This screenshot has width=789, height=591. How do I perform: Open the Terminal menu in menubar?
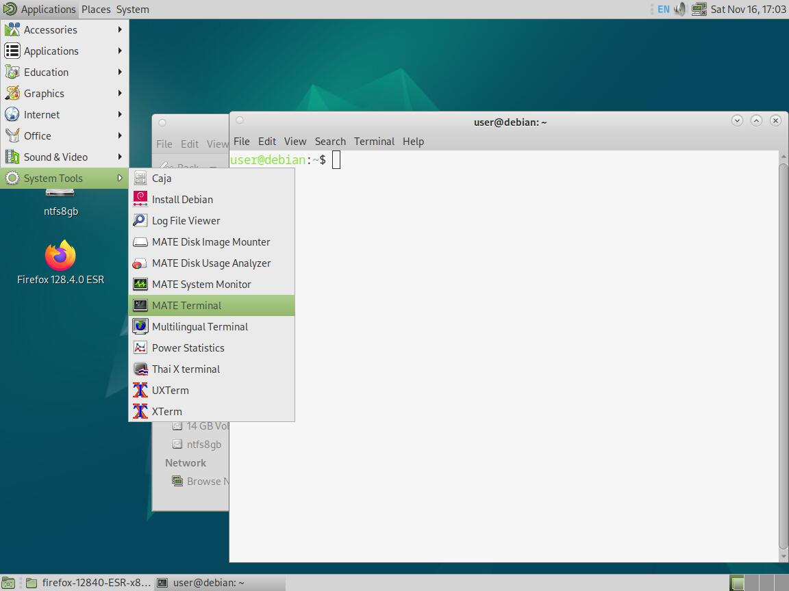click(x=374, y=141)
